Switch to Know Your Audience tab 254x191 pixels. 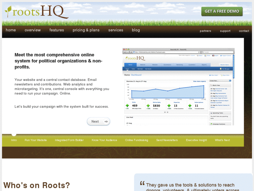[104, 140]
